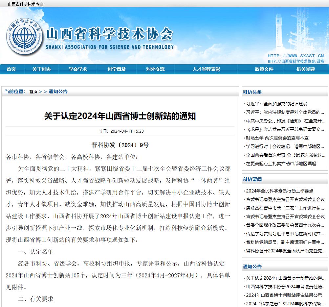Image resolution: width=329 pixels, height=307 pixels.
Task: Open the 政策文件 menu item
Action: point(264,69)
